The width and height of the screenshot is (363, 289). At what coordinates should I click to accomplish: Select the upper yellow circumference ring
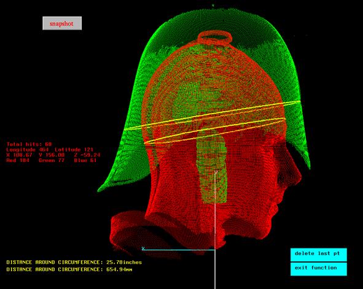(x=212, y=115)
